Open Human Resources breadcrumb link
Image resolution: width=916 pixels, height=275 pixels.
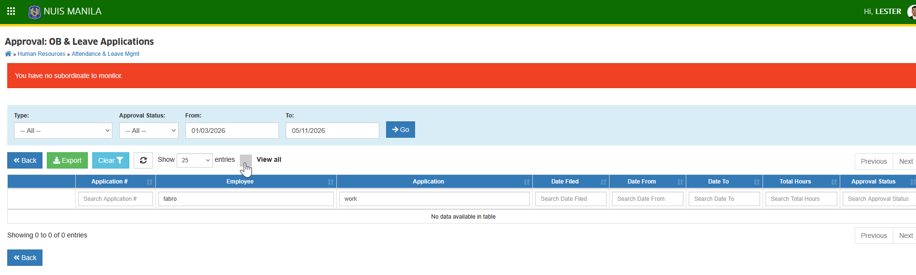click(42, 54)
